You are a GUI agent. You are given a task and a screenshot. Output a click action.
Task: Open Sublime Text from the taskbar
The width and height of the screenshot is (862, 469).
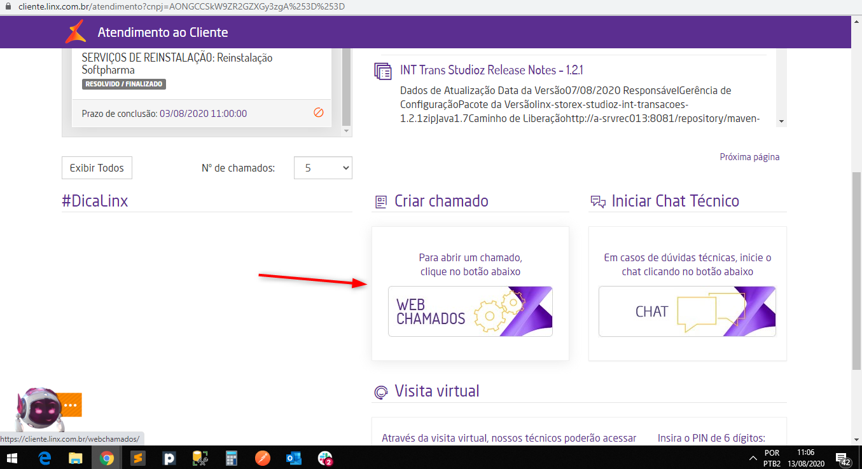(x=138, y=458)
